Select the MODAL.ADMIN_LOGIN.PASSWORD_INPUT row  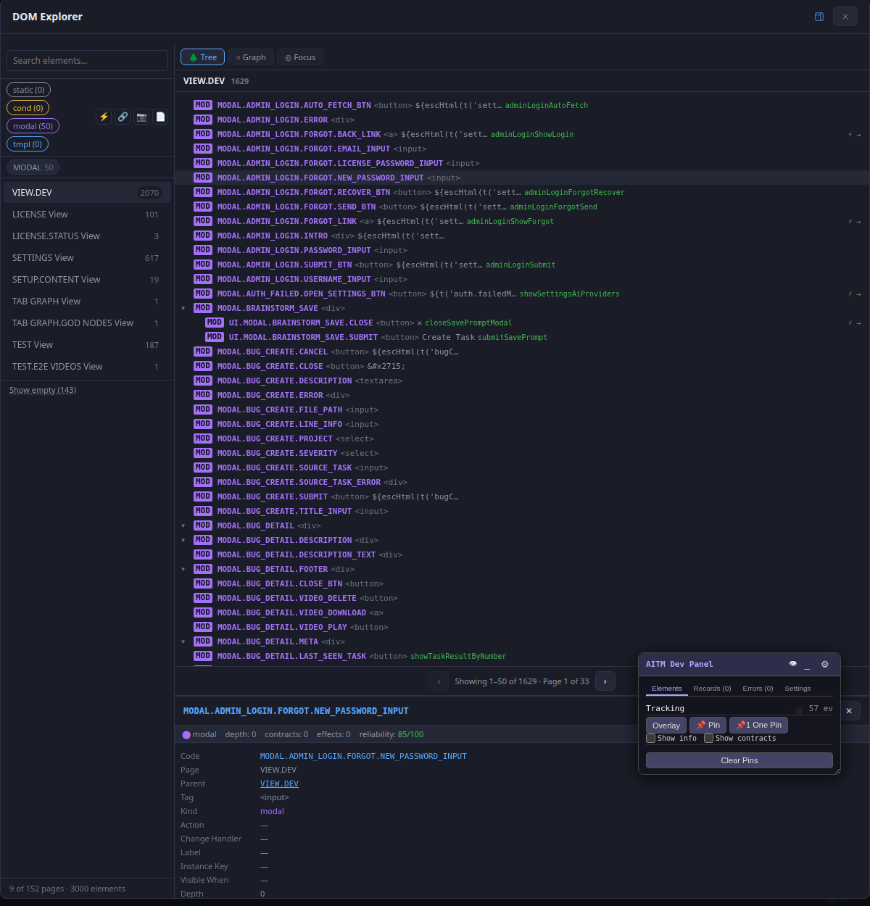(522, 250)
